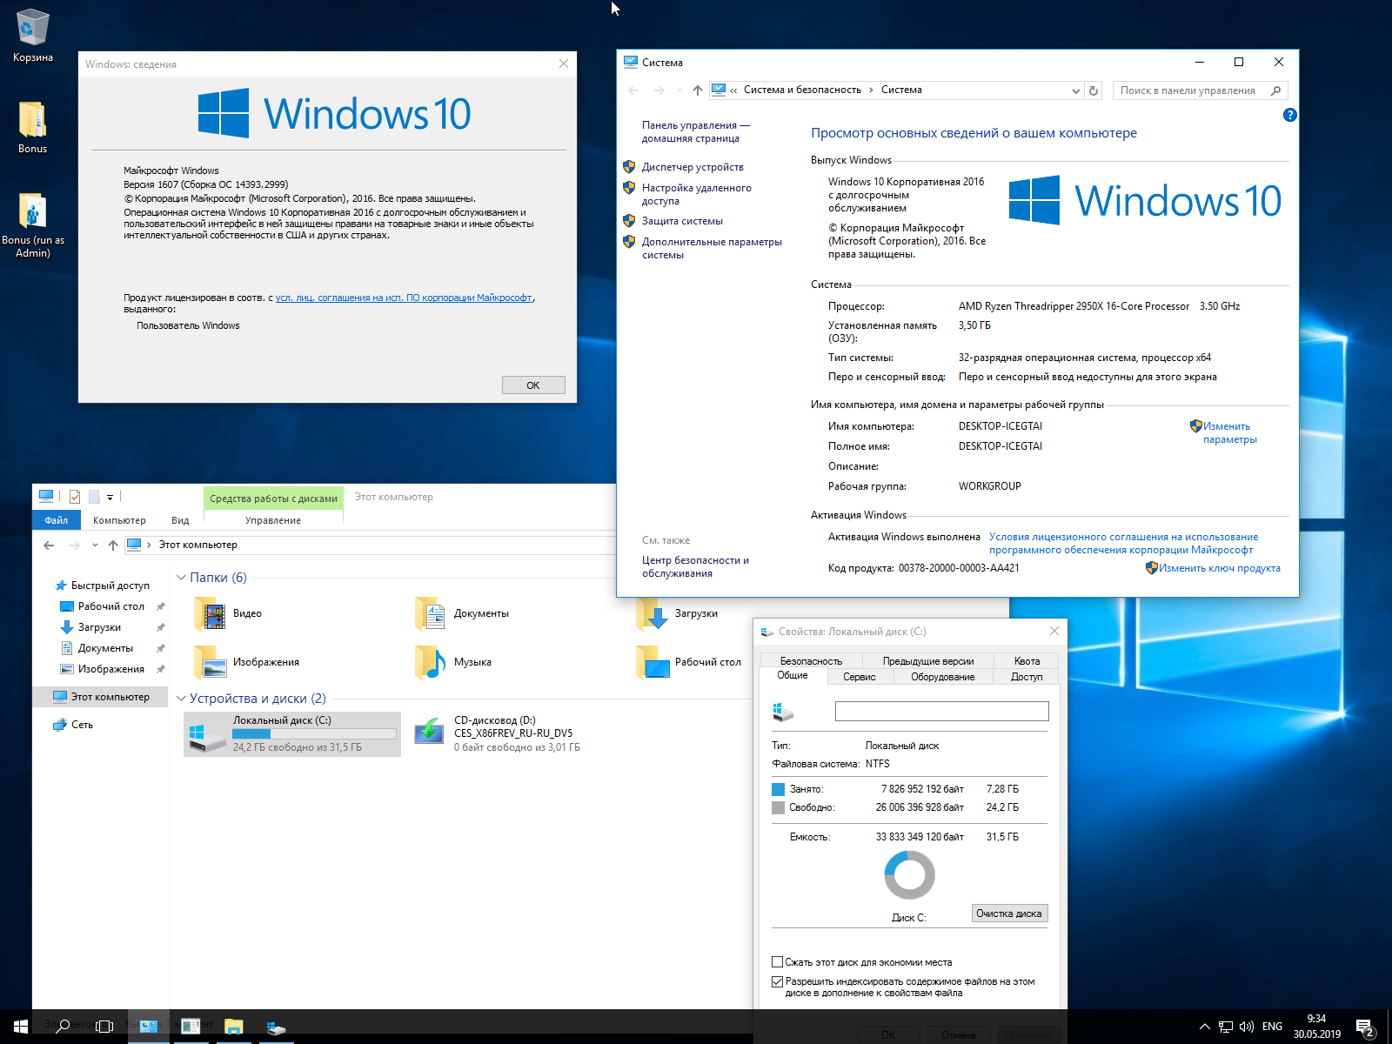Click the Properties quick access icon in Explorer
Image resolution: width=1392 pixels, height=1044 pixels.
(x=75, y=497)
